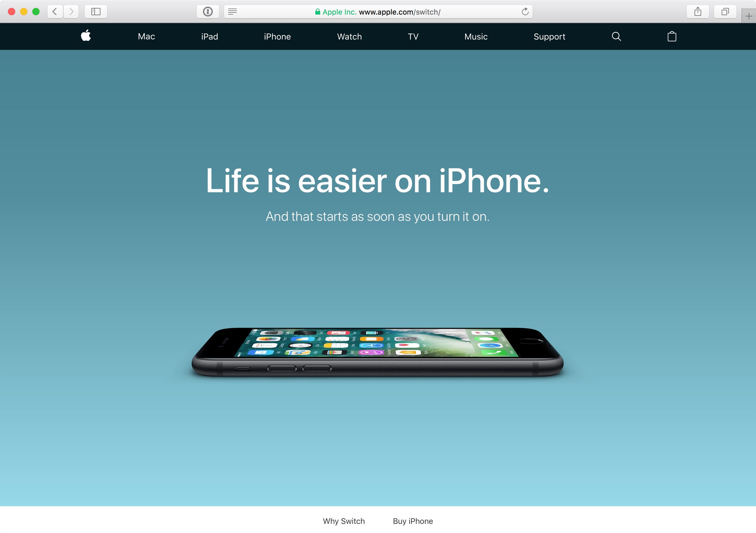Click the Apple logo icon
The width and height of the screenshot is (756, 533).
86,36
